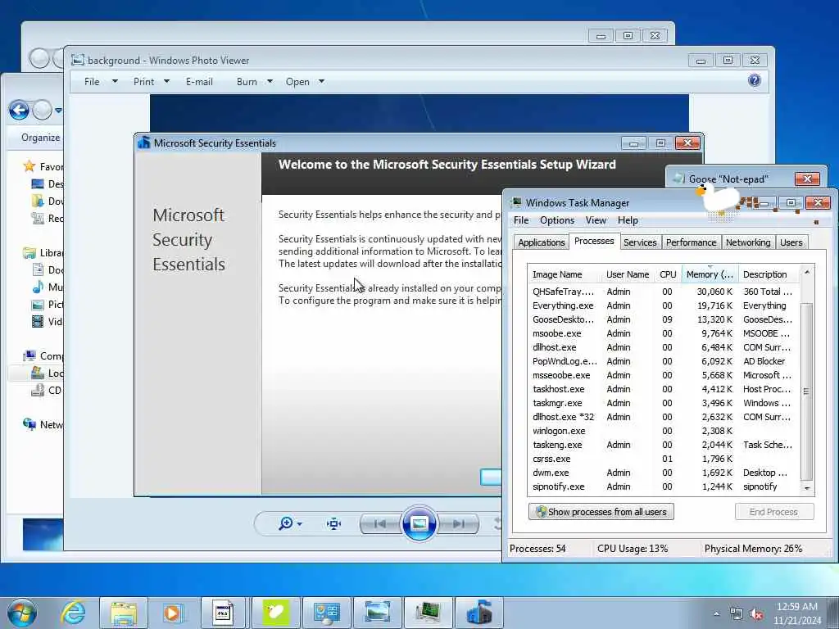
Task: Select QHSafeTray process row
Action: coord(664,292)
